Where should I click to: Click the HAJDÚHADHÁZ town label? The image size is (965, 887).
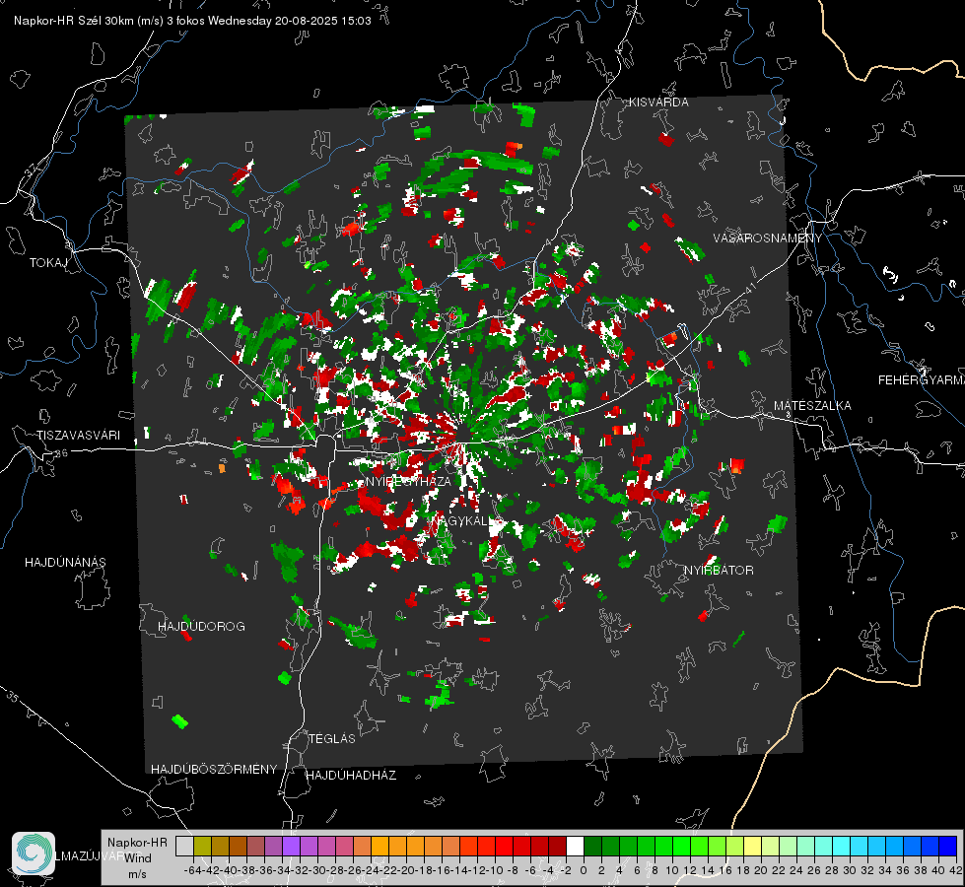point(351,775)
